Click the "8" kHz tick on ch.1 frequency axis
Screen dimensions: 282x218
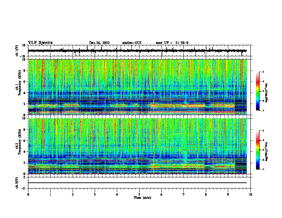(x=25, y=71)
